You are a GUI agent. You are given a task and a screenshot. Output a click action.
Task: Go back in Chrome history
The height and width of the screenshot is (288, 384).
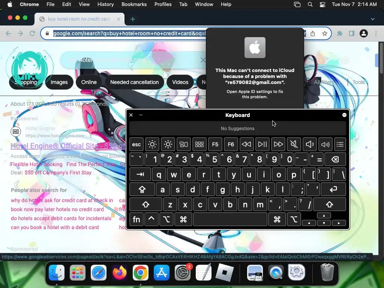[x=8, y=33]
